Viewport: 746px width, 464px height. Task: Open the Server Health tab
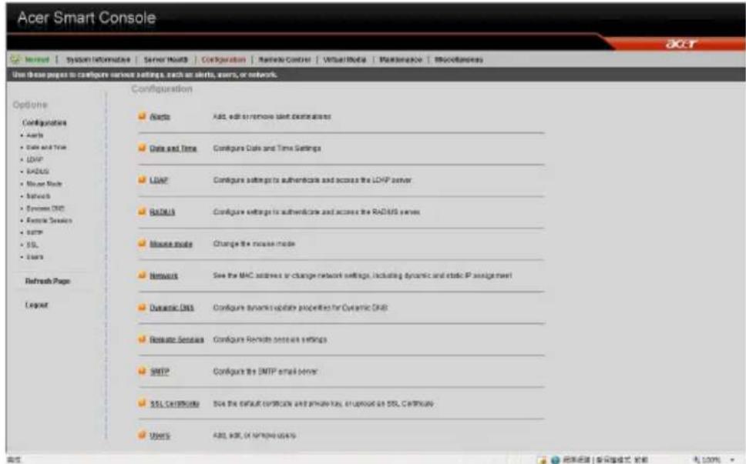[x=166, y=60]
